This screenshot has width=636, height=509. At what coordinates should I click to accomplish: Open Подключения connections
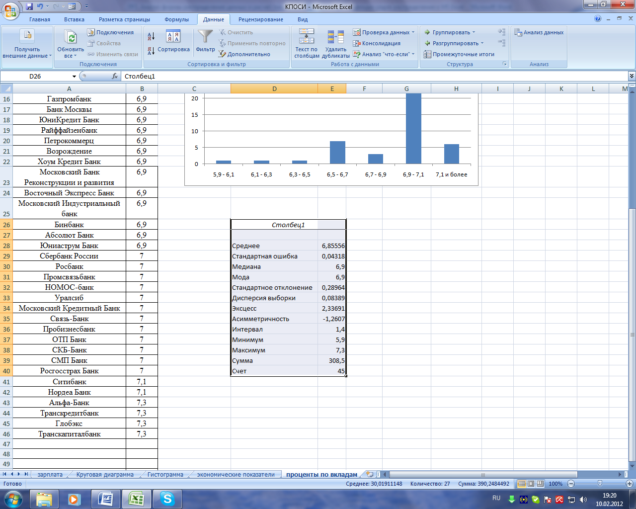(x=111, y=32)
